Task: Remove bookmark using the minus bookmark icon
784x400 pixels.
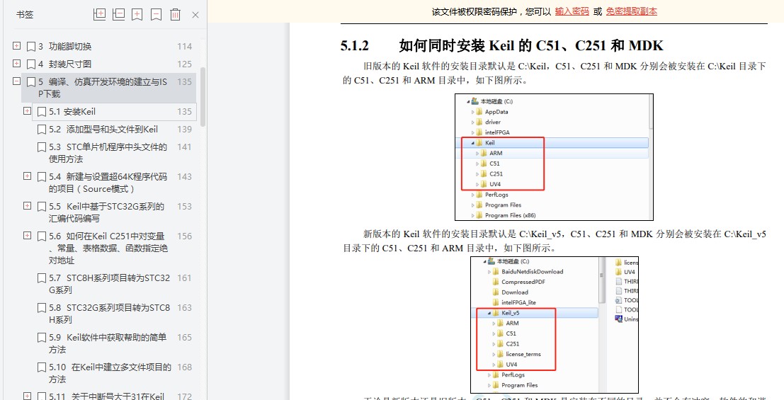Action: click(x=156, y=14)
